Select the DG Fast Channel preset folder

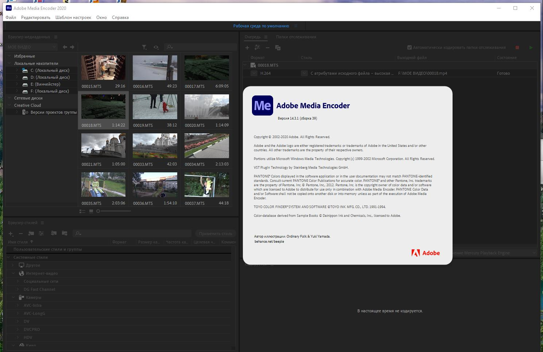coord(39,289)
